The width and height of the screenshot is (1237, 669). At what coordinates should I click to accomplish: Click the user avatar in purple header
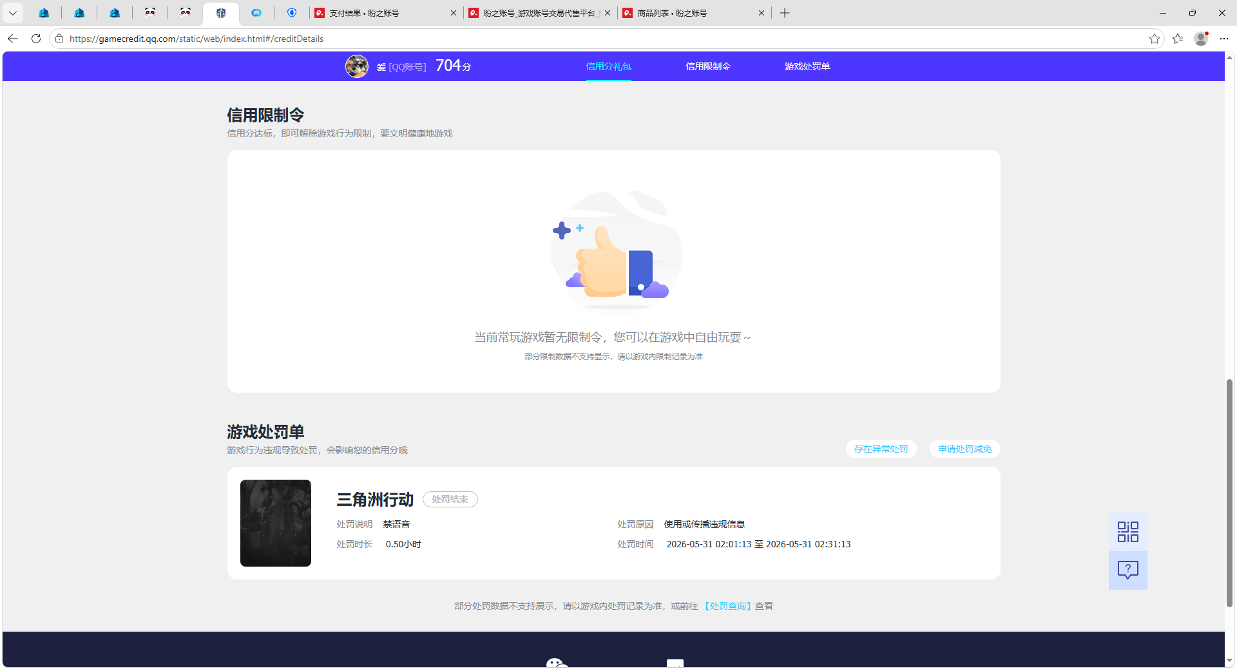tap(357, 66)
